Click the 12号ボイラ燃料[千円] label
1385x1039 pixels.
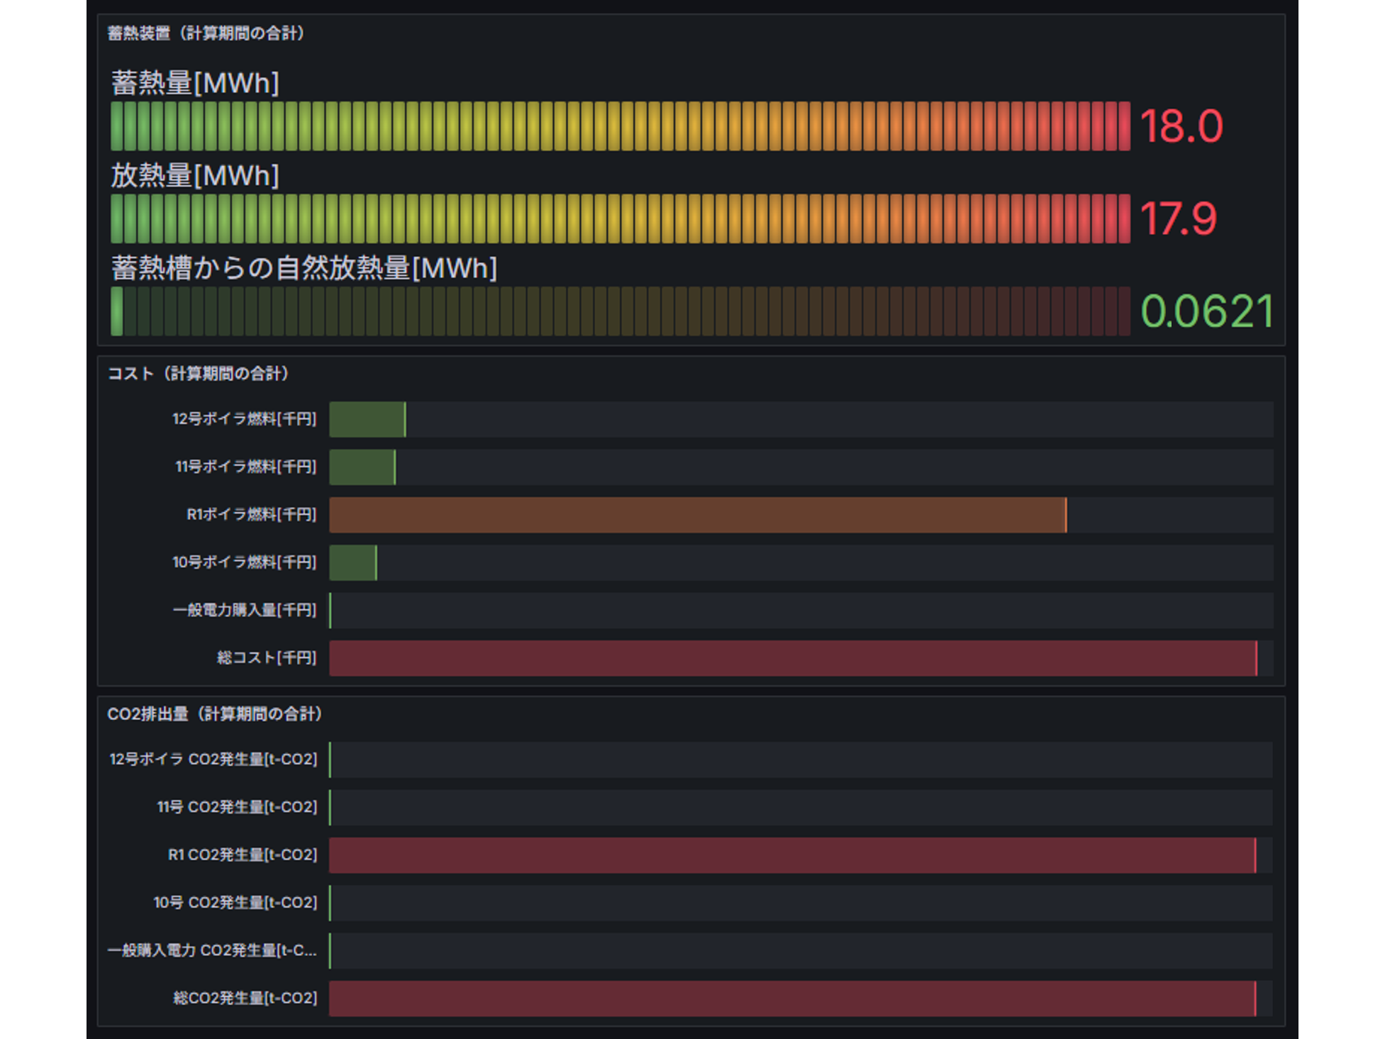[x=245, y=419]
